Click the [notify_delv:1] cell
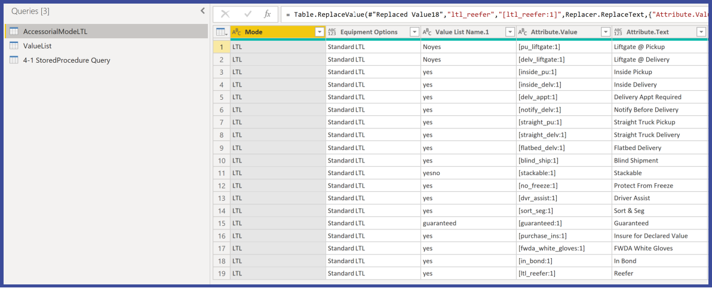Image resolution: width=712 pixels, height=288 pixels. [564, 110]
